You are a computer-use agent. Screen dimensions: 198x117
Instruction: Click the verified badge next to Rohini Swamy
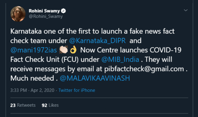63,11
